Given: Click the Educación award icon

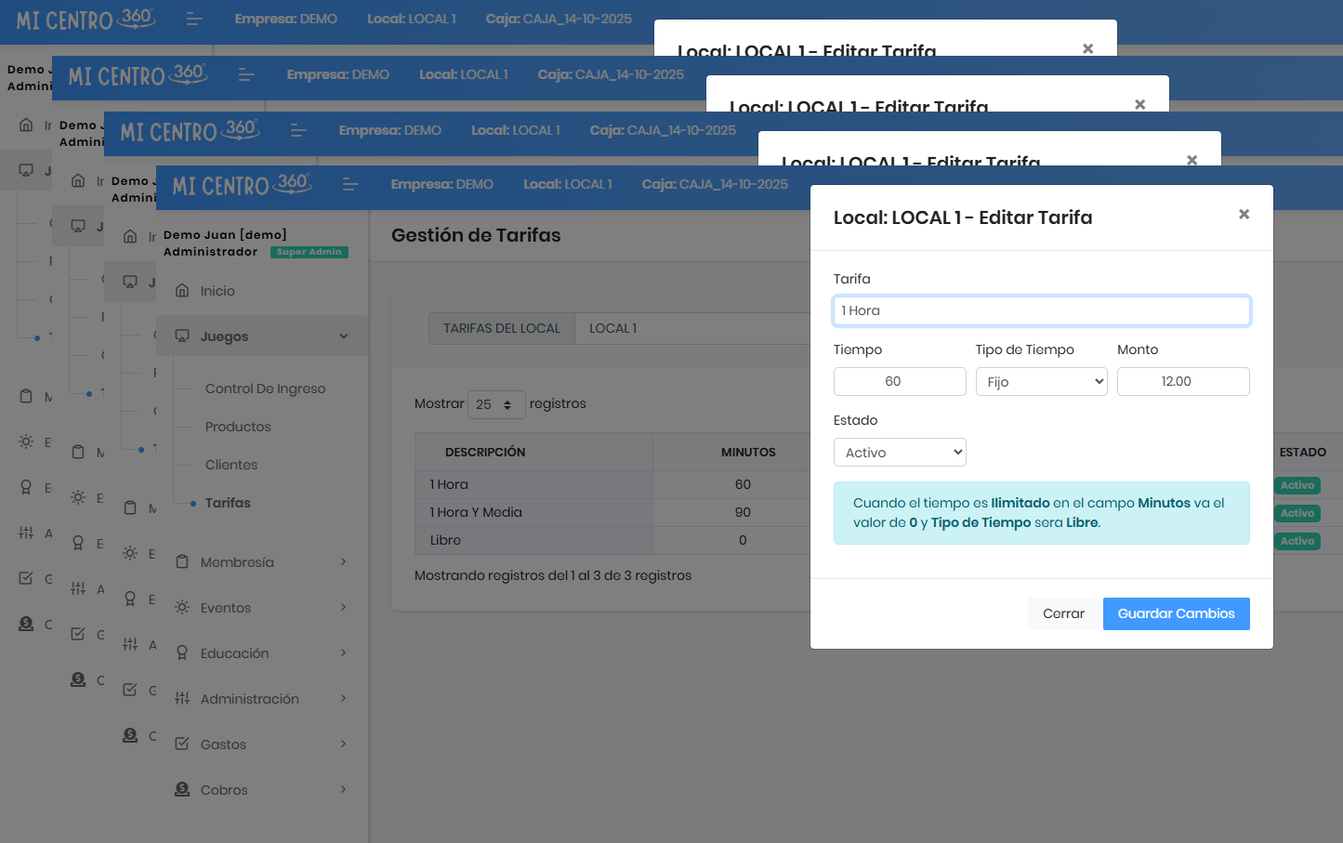Looking at the screenshot, I should click(x=182, y=653).
